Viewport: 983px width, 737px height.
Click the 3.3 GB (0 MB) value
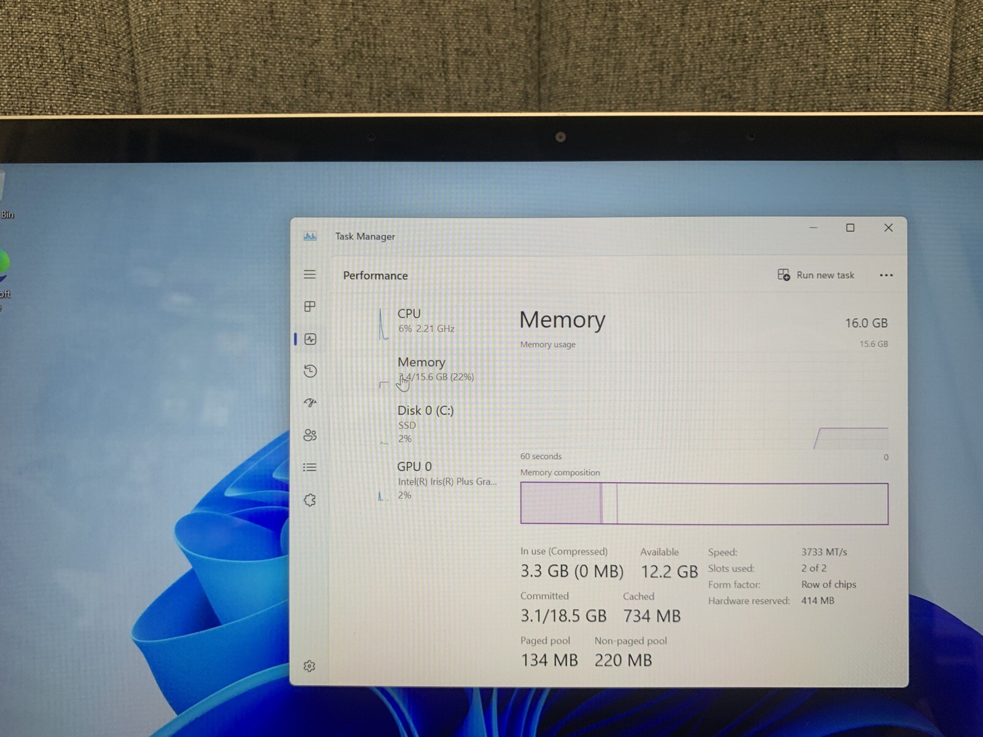pos(572,571)
